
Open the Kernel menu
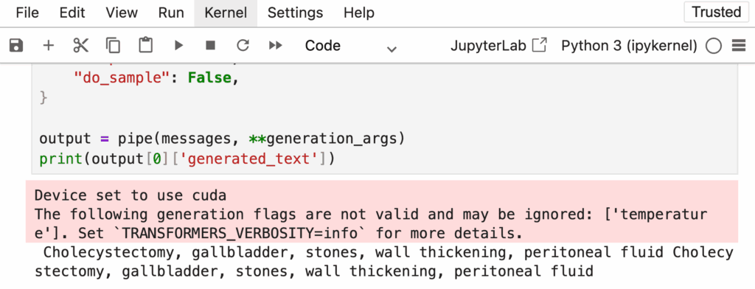tap(226, 13)
